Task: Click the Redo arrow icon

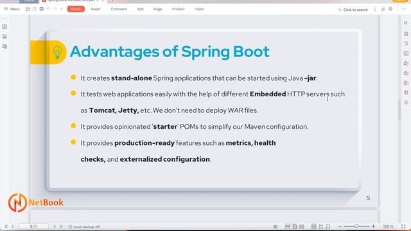Action: tap(55, 9)
